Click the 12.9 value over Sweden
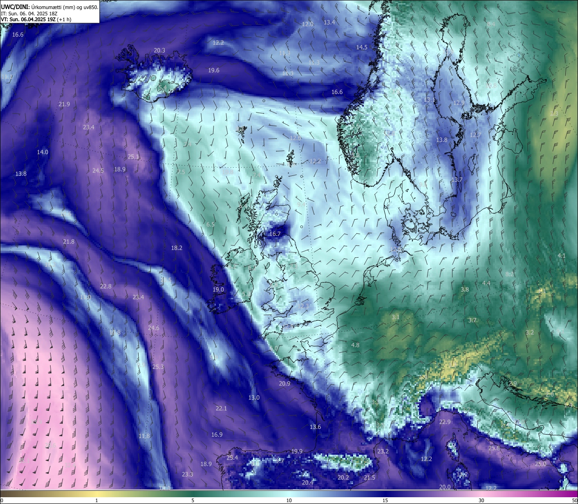Viewport: 578px width, 504px height. pos(459,103)
